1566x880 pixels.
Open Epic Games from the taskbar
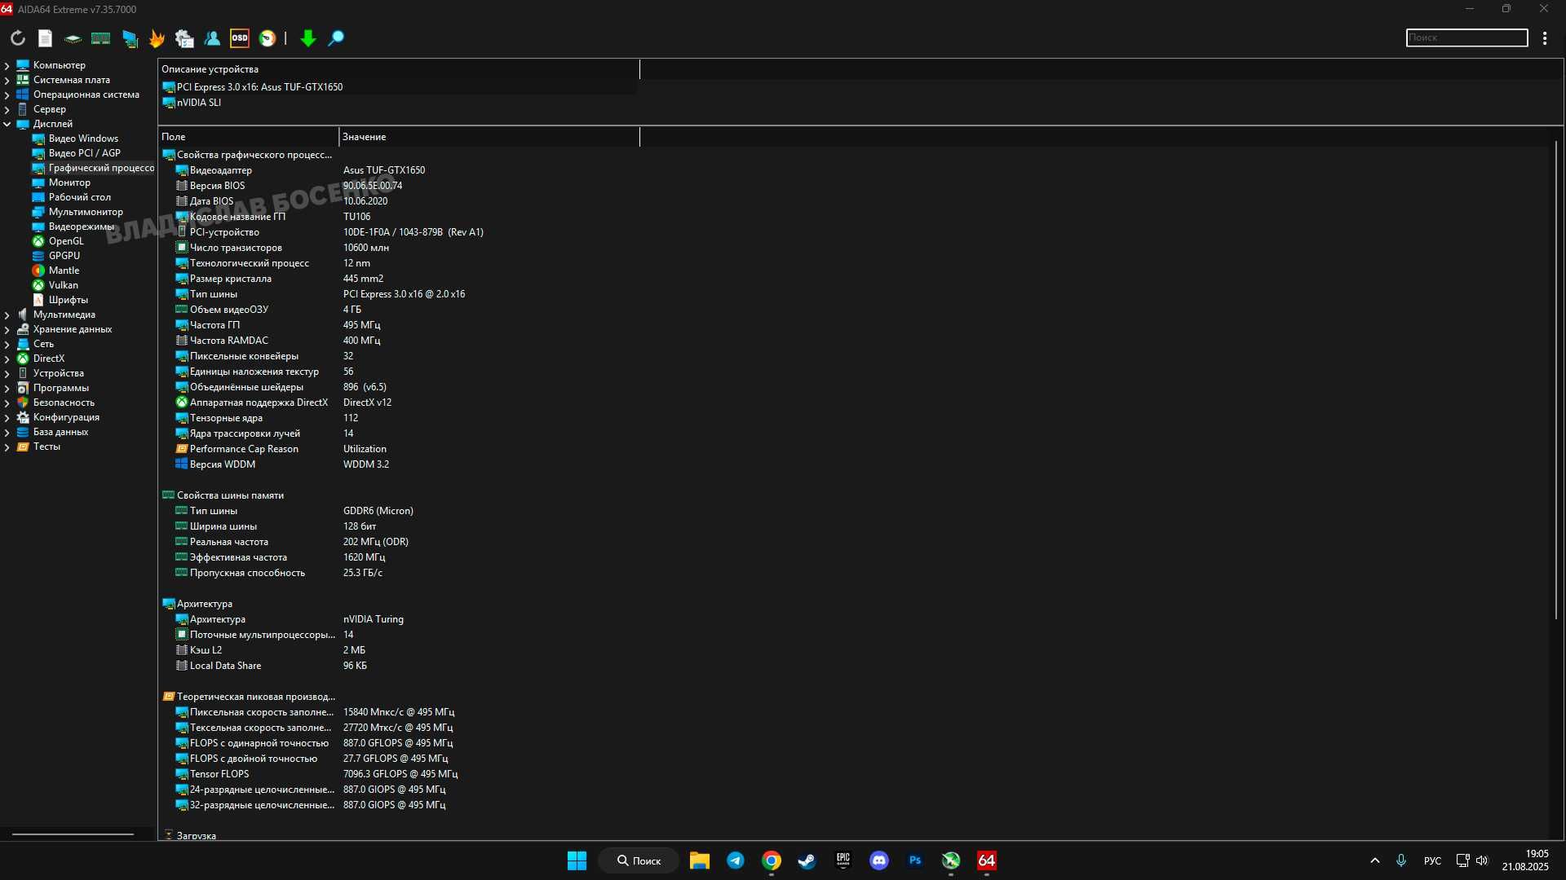pyautogui.click(x=843, y=860)
